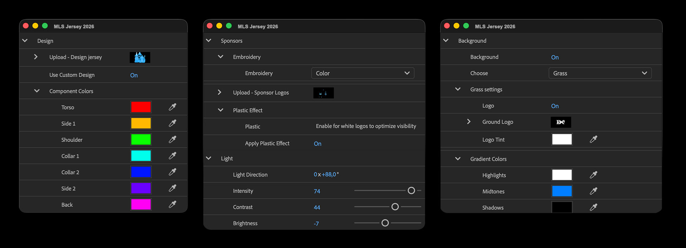
Task: Open the Choose Grass dropdown
Action: [x=600, y=73]
